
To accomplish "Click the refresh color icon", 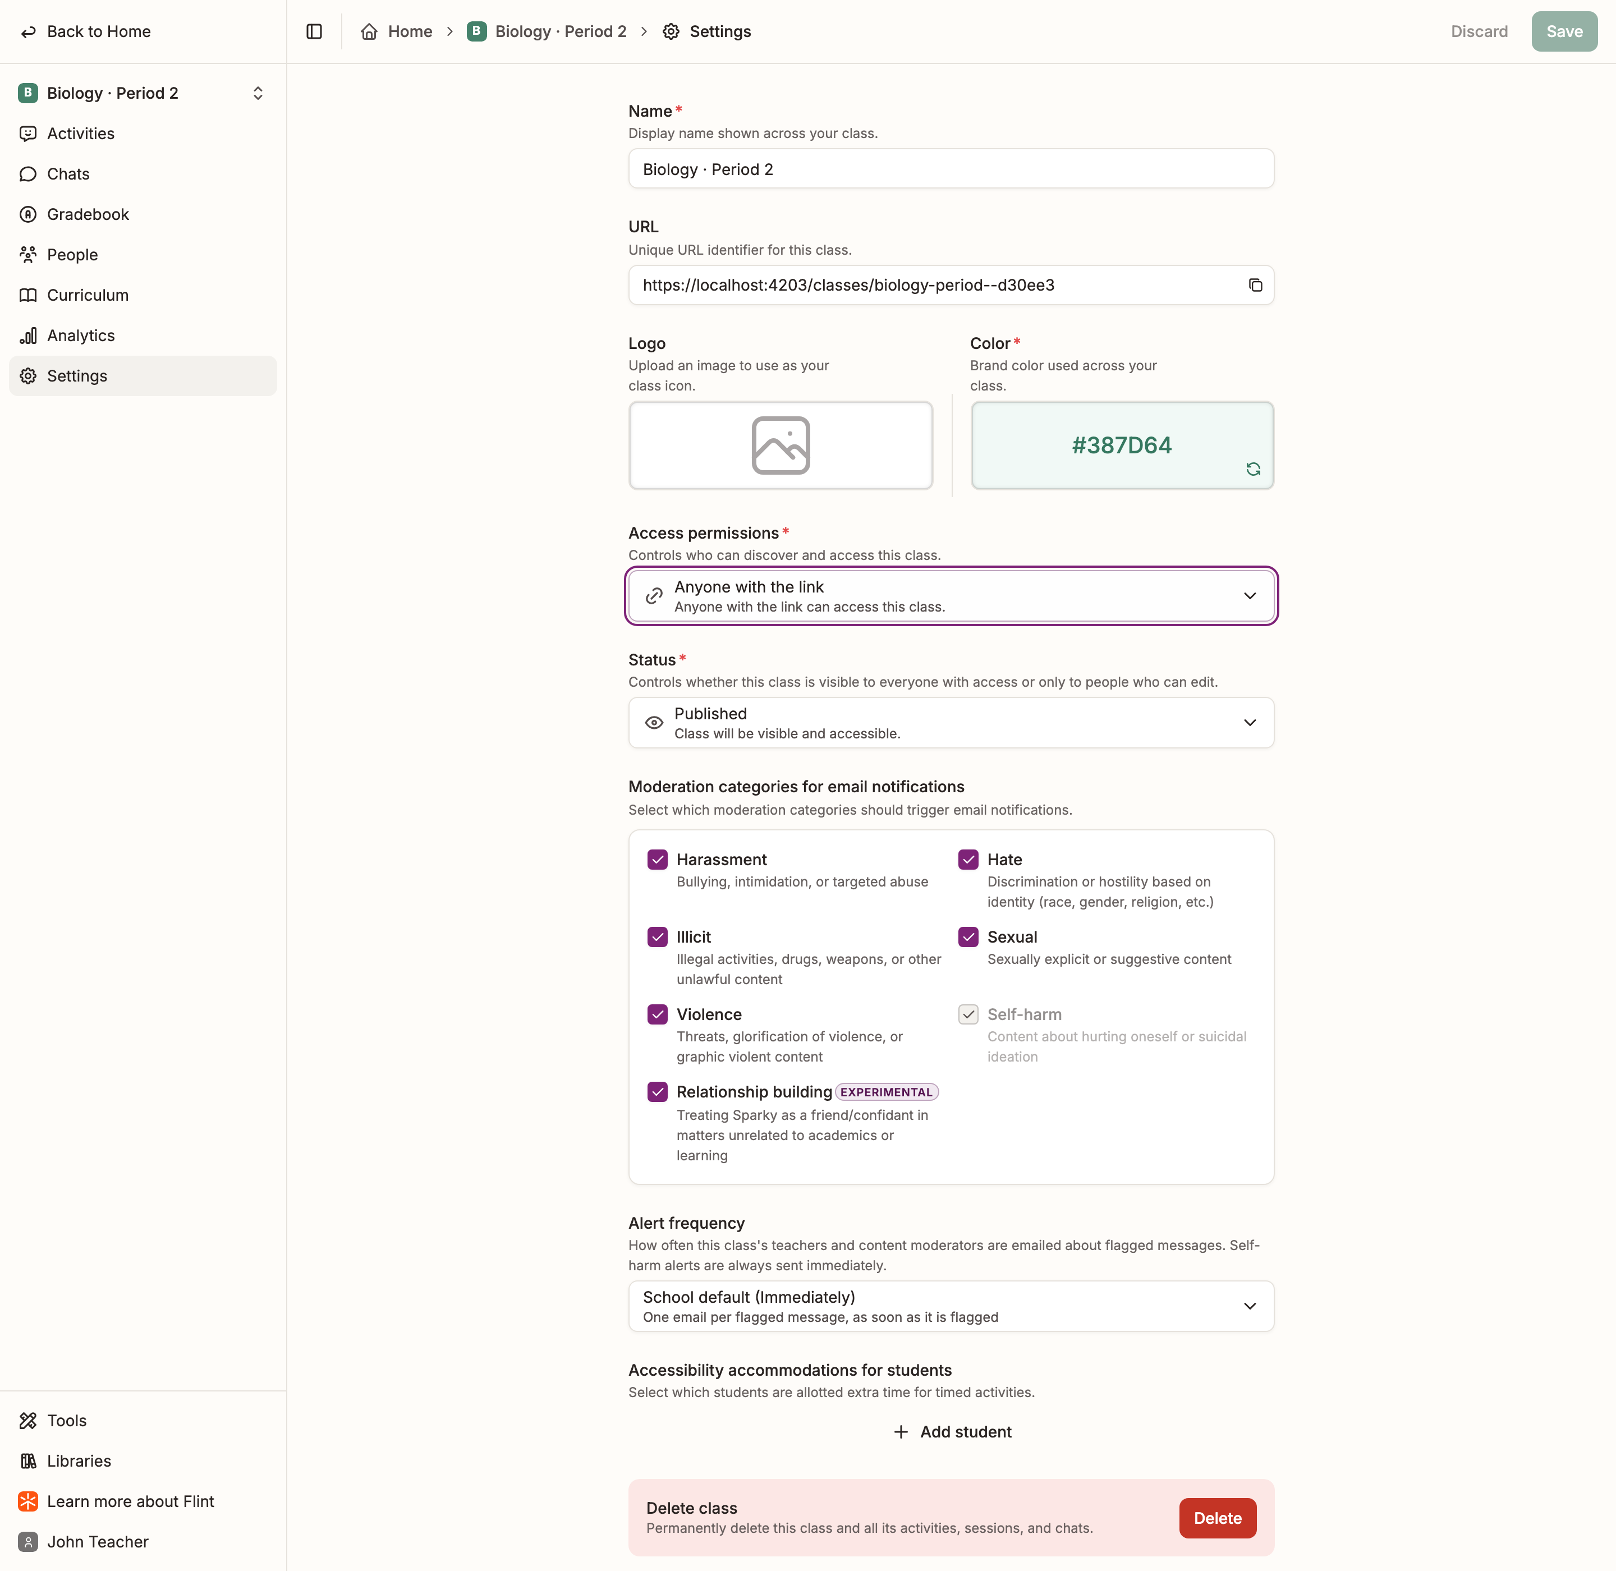I will point(1253,468).
